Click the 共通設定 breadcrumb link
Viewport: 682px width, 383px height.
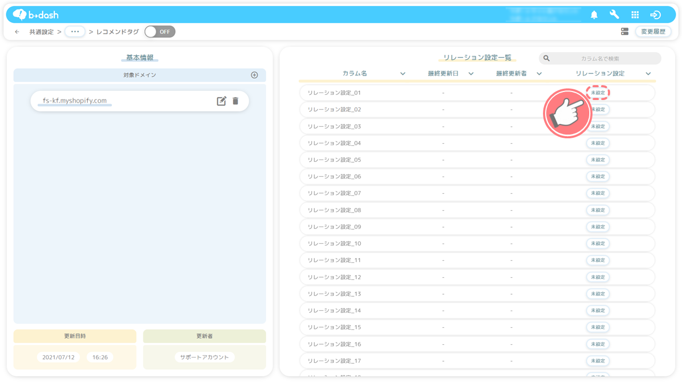click(42, 32)
